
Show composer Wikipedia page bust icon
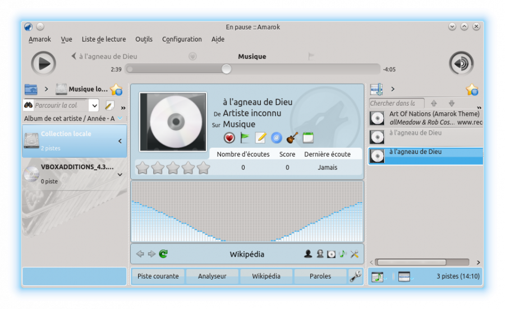coord(320,254)
